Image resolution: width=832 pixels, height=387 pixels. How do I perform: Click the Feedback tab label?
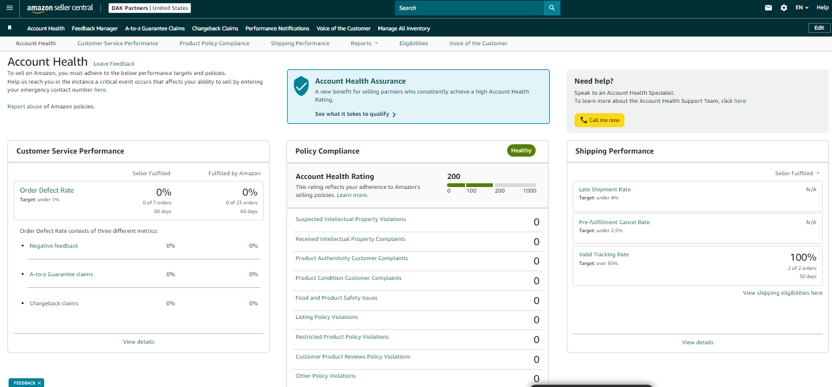click(x=24, y=383)
